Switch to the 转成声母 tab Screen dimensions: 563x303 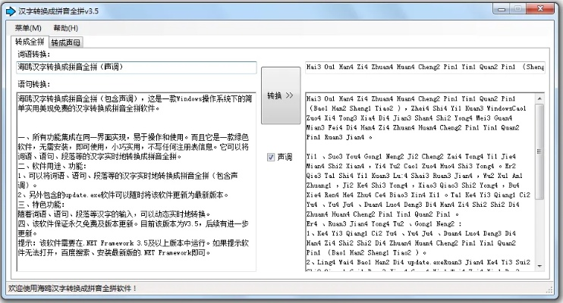point(67,42)
